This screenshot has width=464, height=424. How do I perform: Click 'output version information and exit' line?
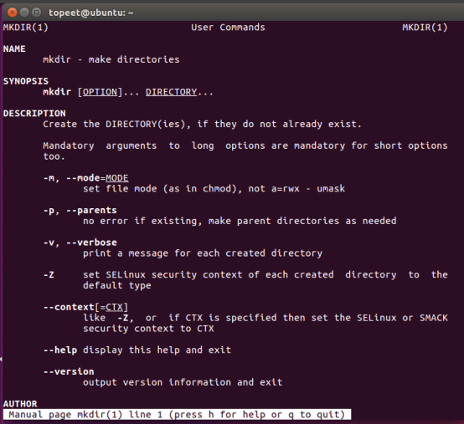[x=183, y=382]
